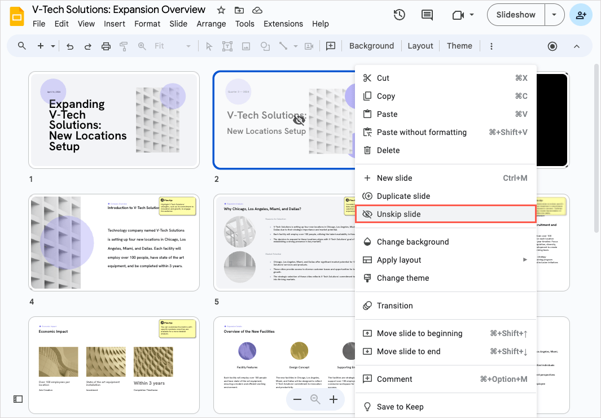Image resolution: width=601 pixels, height=418 pixels.
Task: Select Duplicate slide
Action: tap(445, 196)
